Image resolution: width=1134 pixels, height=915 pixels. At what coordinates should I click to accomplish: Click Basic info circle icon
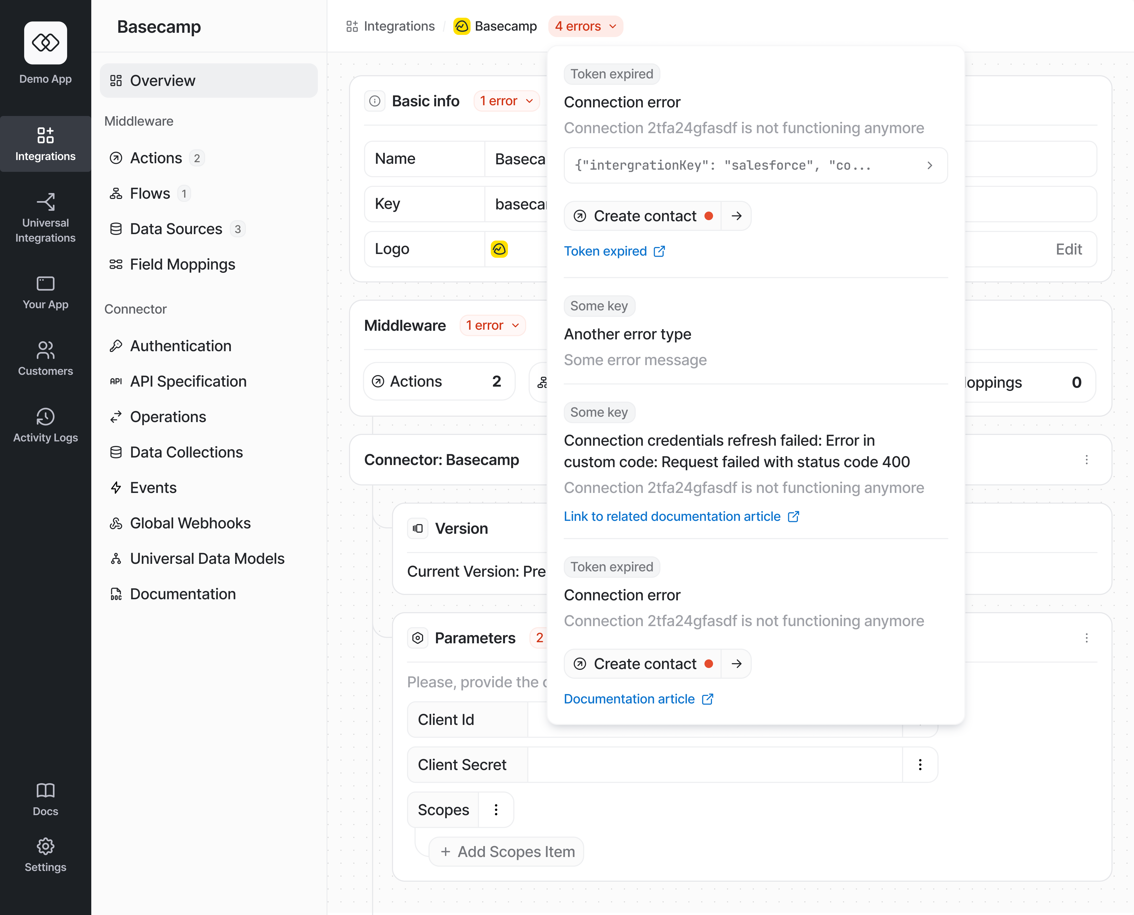pyautogui.click(x=375, y=101)
